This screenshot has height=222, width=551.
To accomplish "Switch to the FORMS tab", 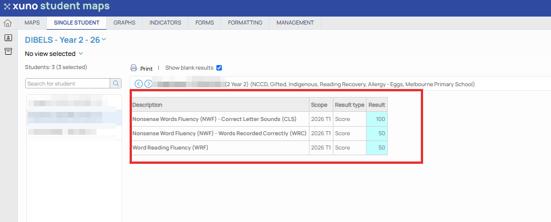I will [204, 23].
